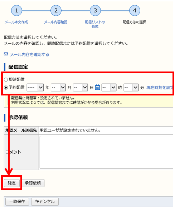Focus the コメント text area
Screen dimensions: 175x207
point(106,152)
